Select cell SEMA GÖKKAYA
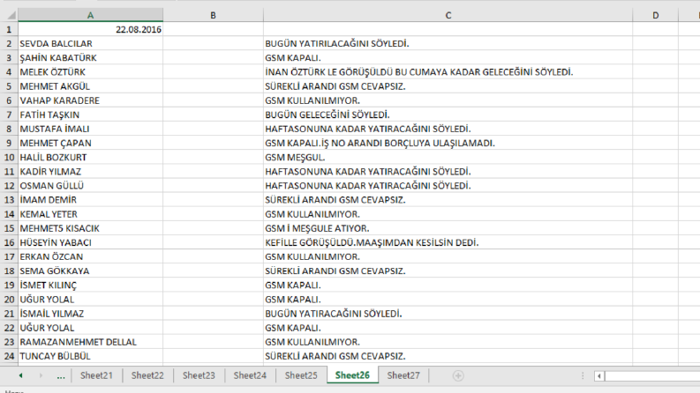The height and width of the screenshot is (393, 700). [91, 271]
